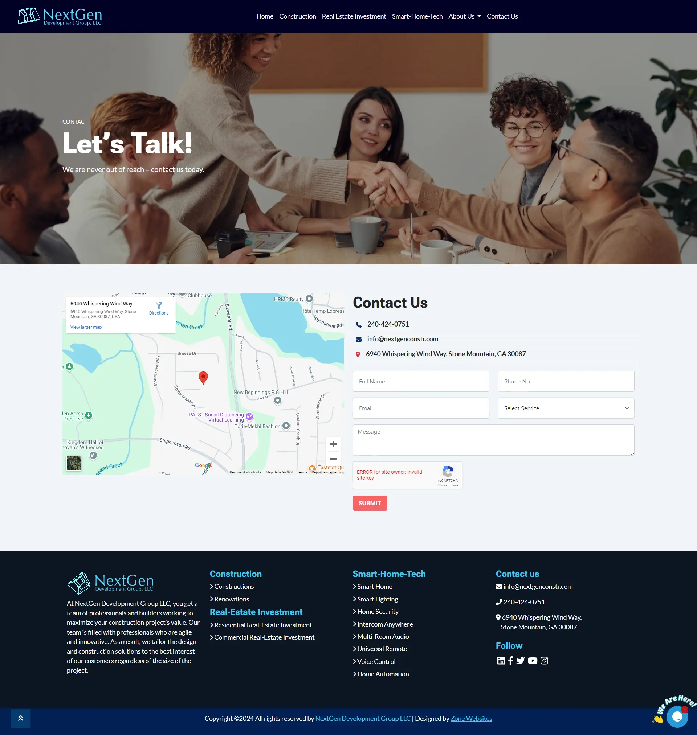Click the chevron next to Constructions link
Viewport: 697px width, 735px height.
point(211,586)
